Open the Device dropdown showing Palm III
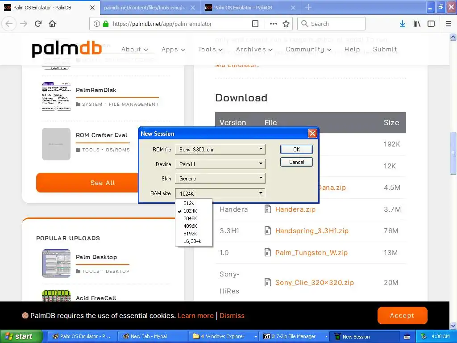The image size is (457, 343). coord(220,164)
